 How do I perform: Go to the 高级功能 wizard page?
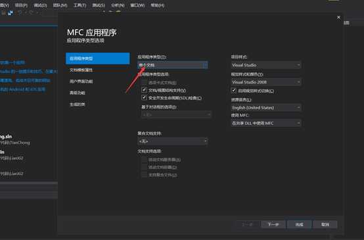[x=78, y=93]
